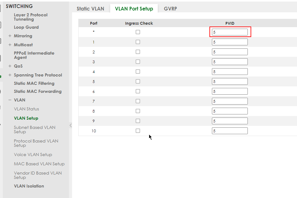Viewport: 297px width, 198px height.
Task: Toggle Ingress Check on port 5
Action: coord(138,81)
